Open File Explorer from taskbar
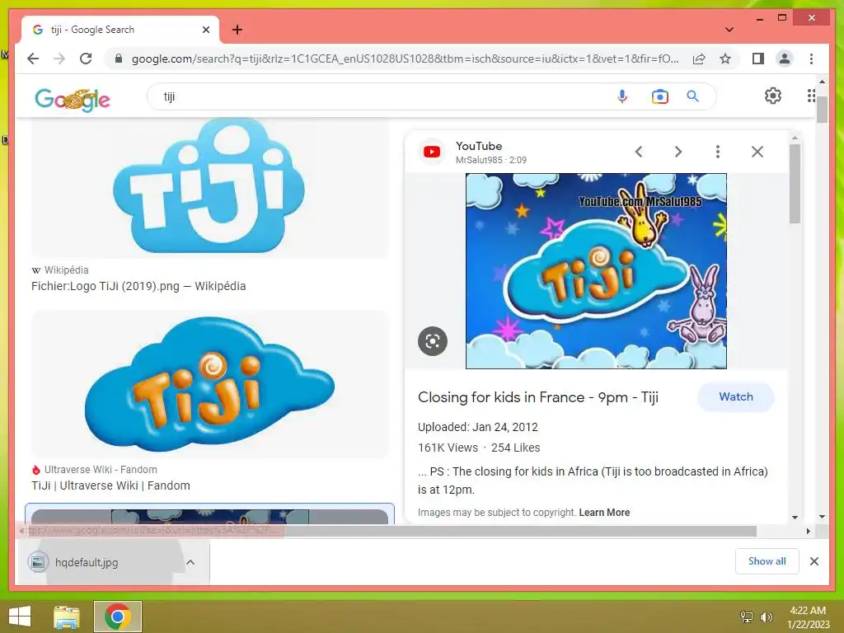This screenshot has width=844, height=633. 66,617
